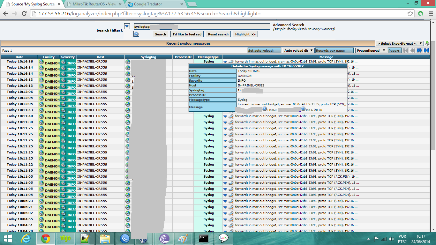This screenshot has height=245, width=436.
Task: Expand message menu arrow in the 10:11:40 row
Action: tap(225, 116)
